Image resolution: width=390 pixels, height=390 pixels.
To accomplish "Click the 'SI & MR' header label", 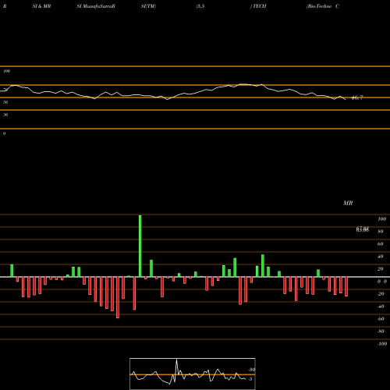I will [41, 6].
